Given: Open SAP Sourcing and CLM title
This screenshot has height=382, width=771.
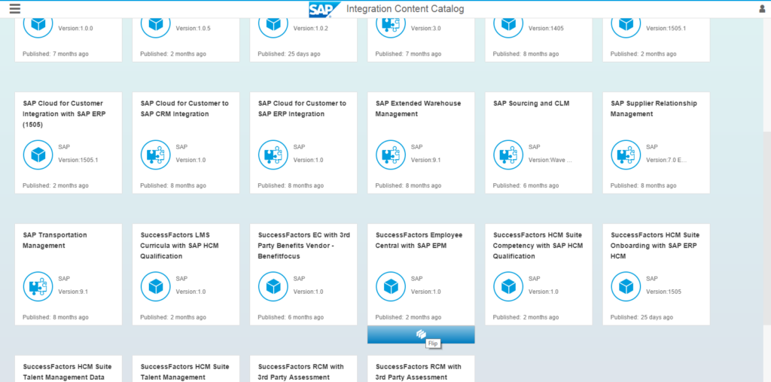Looking at the screenshot, I should tap(531, 103).
